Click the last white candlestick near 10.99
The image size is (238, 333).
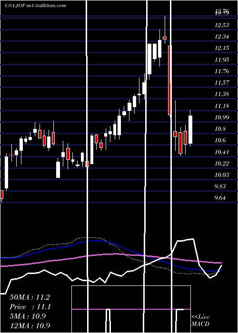pyautogui.click(x=190, y=129)
